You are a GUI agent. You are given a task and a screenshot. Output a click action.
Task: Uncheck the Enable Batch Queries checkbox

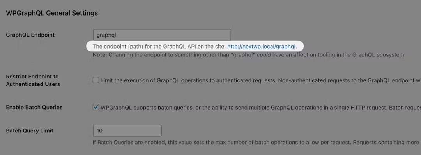(x=96, y=107)
